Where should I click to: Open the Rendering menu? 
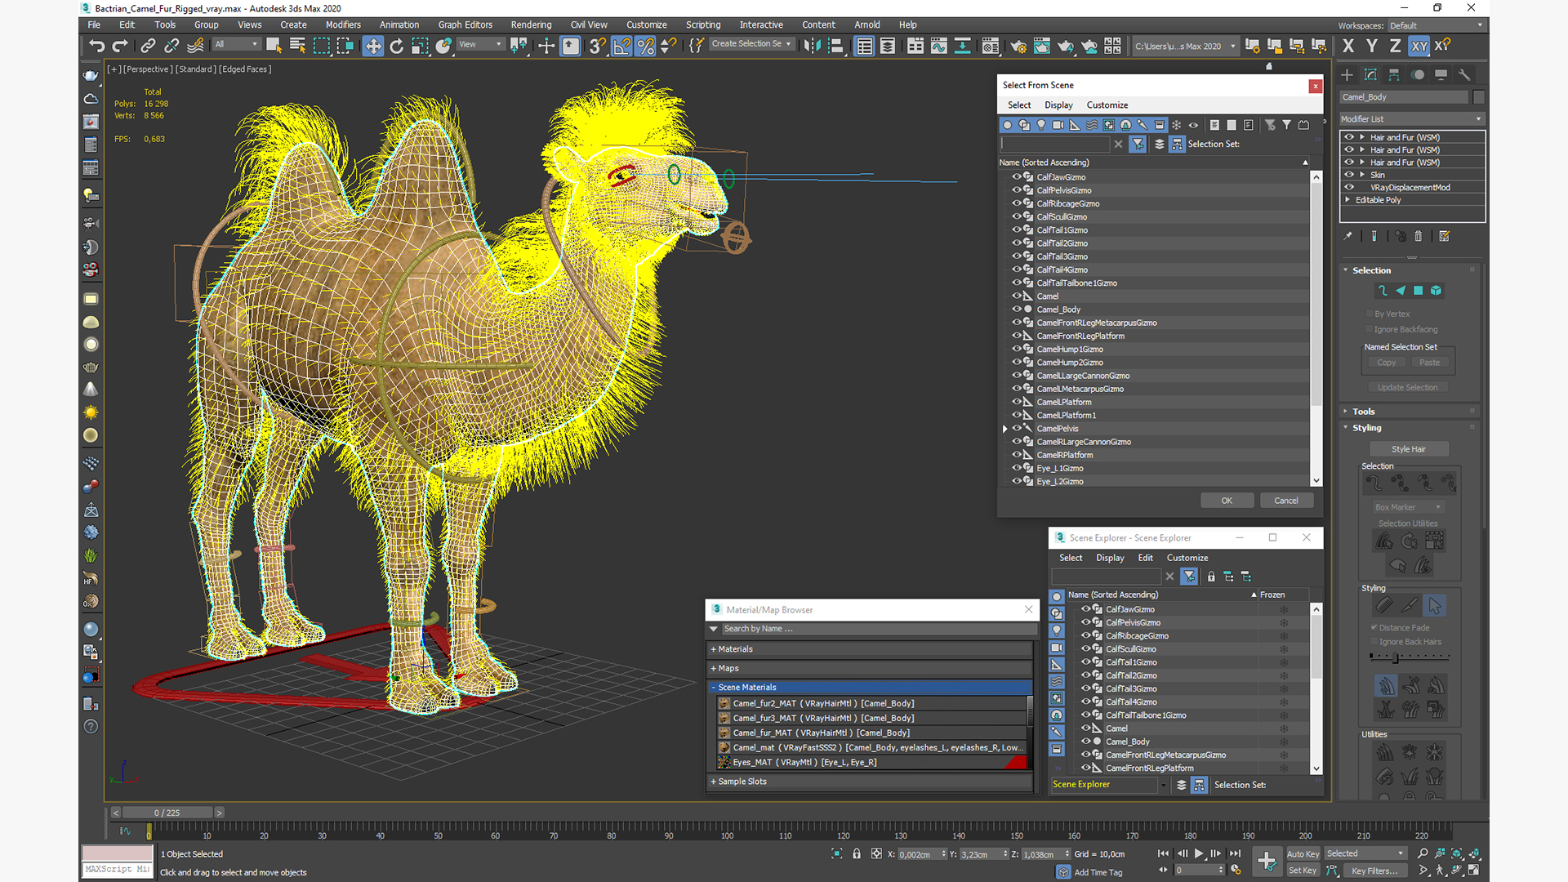(x=531, y=24)
